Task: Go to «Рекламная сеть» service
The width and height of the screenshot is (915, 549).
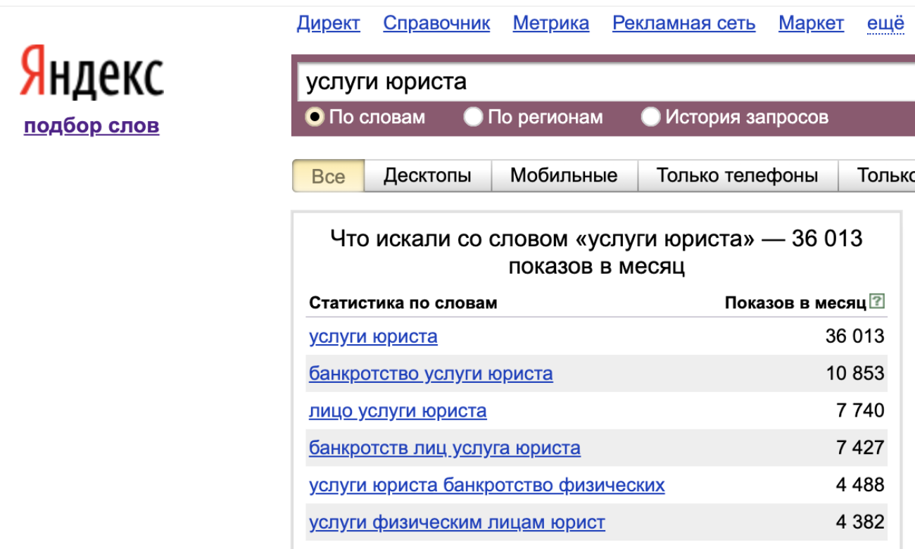Action: [x=683, y=23]
